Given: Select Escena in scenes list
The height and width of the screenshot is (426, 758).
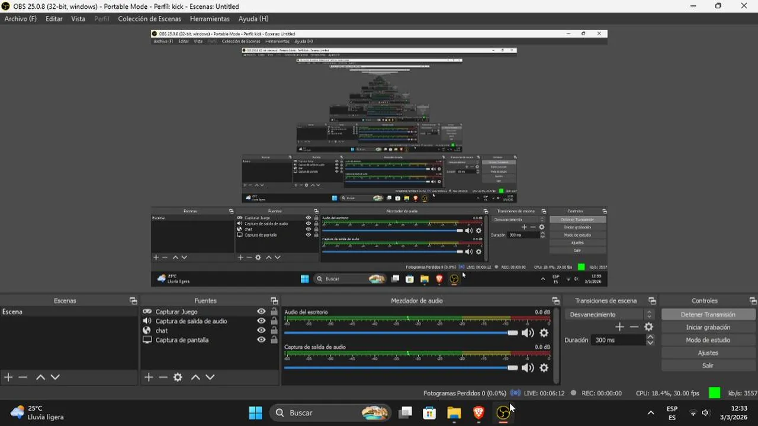Looking at the screenshot, I should 69,312.
